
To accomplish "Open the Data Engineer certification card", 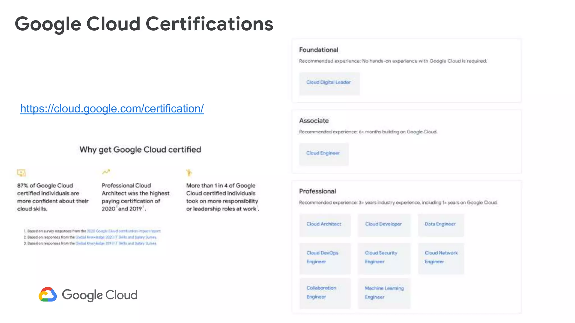I will click(x=441, y=225).
